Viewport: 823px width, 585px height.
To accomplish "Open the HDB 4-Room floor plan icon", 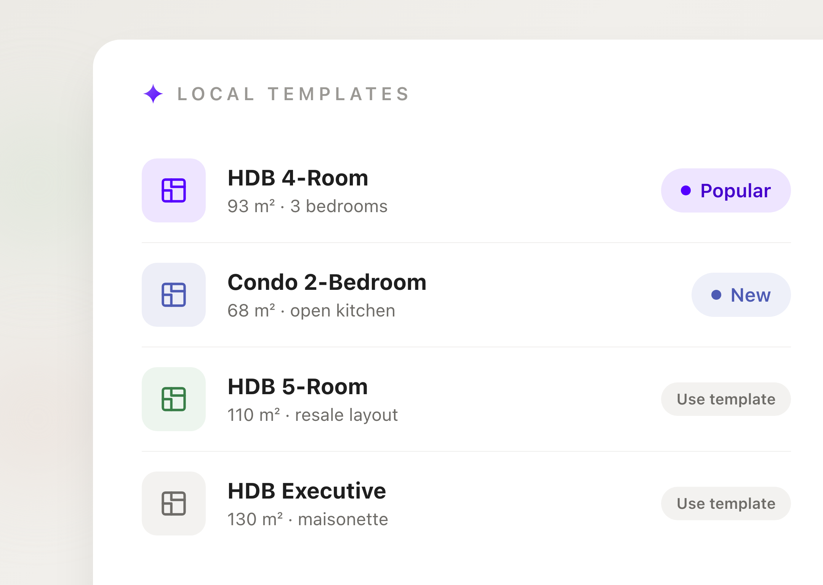I will pyautogui.click(x=174, y=190).
